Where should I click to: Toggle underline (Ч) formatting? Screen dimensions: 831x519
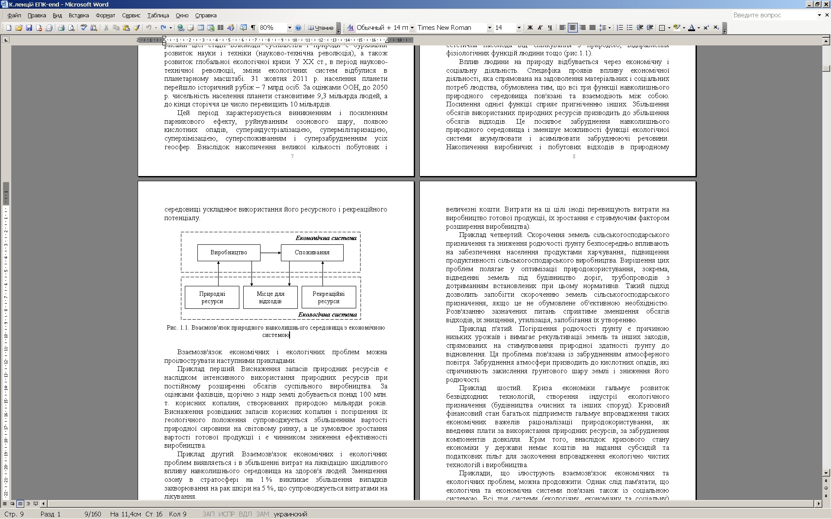pyautogui.click(x=550, y=28)
